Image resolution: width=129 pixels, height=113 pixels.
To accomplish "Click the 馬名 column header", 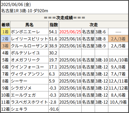I will pyautogui.click(x=29, y=25).
